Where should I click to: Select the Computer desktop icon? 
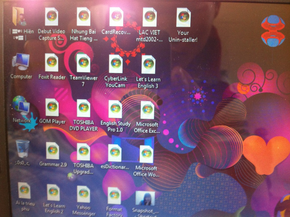click(x=21, y=62)
